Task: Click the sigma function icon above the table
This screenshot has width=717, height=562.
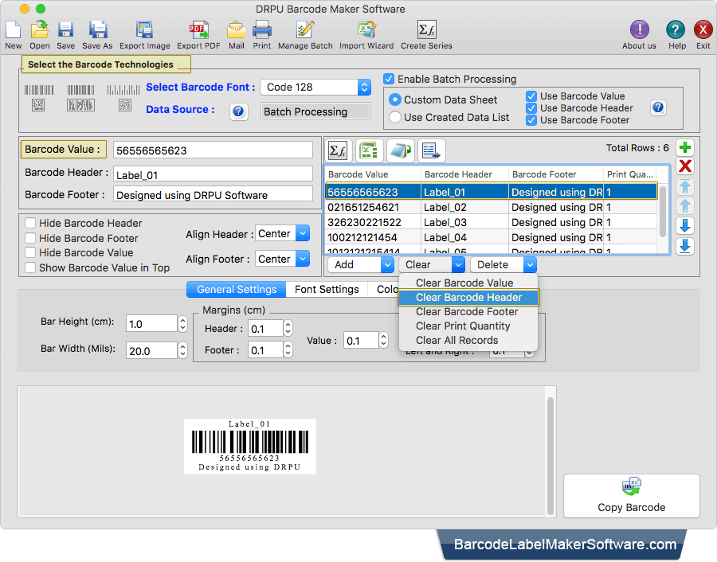Action: (x=339, y=150)
